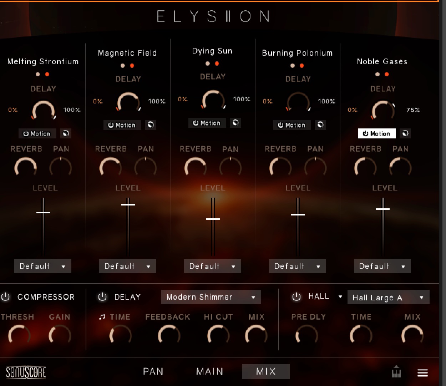
Task: Toggle the Hall reverb power icon
Action: 297,297
